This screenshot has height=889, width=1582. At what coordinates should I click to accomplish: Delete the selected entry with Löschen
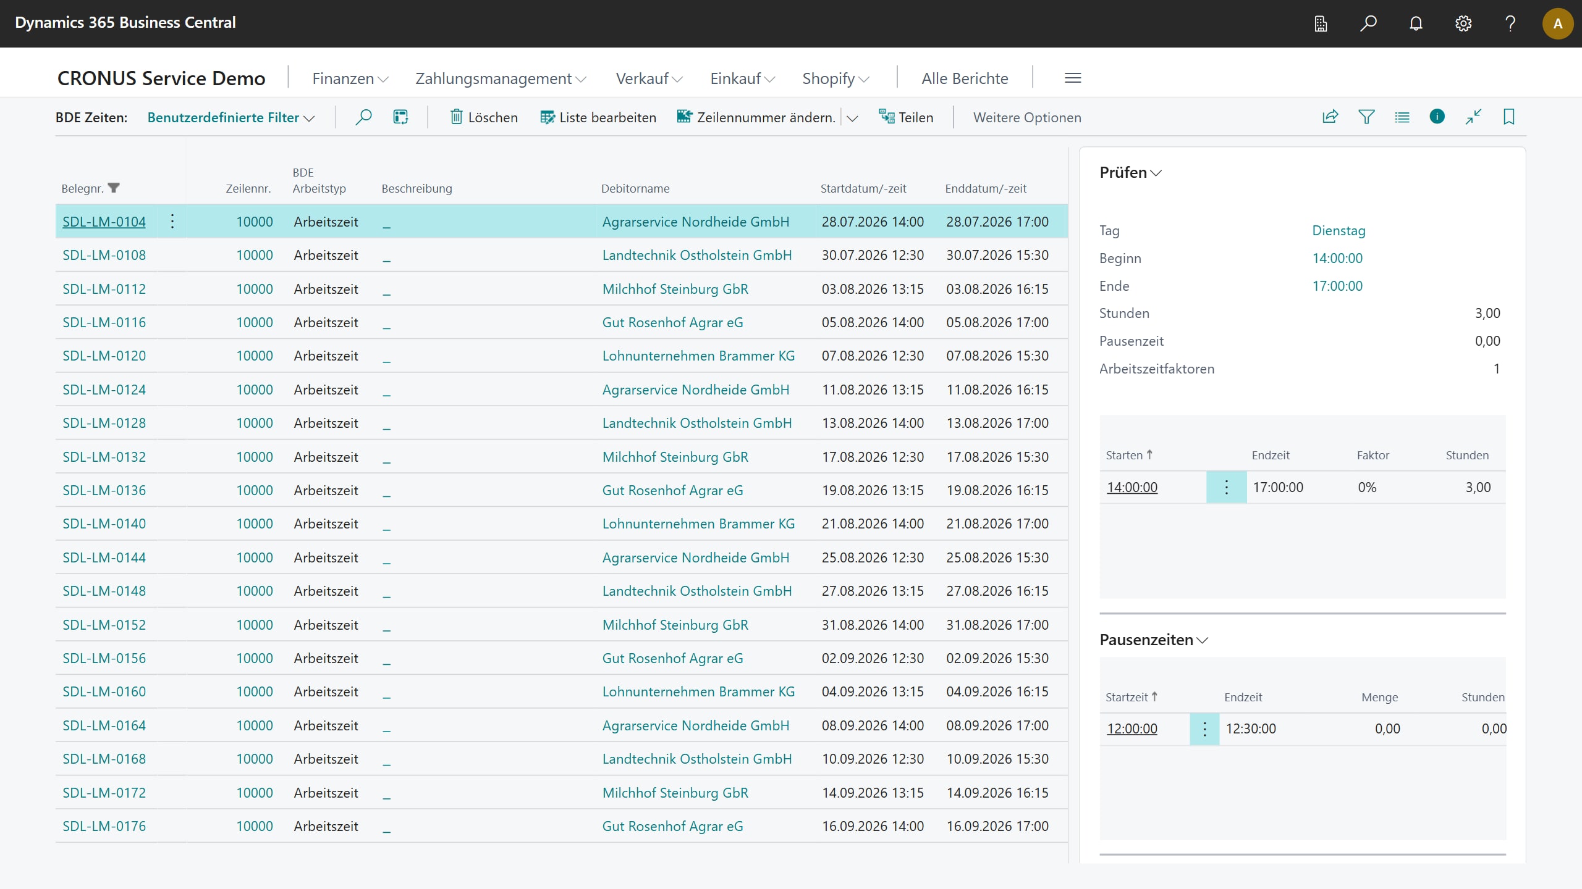pos(484,117)
